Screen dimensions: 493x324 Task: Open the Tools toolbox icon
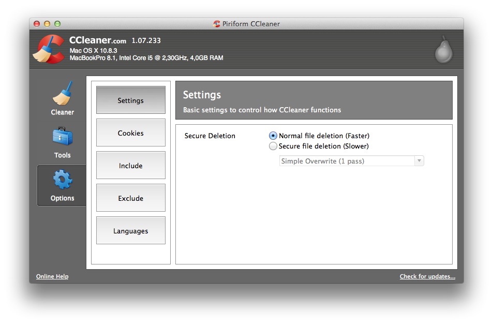click(62, 136)
